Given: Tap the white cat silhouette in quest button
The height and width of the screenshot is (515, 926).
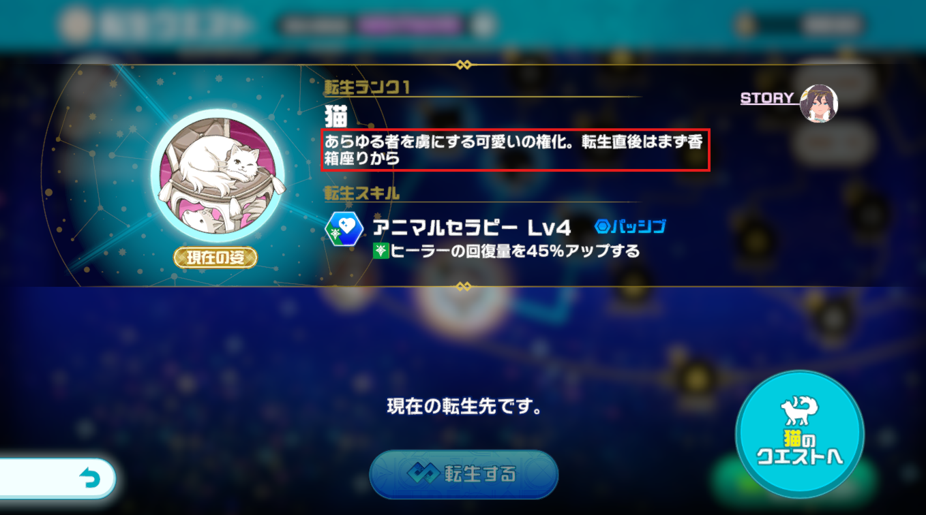Looking at the screenshot, I should (x=801, y=411).
